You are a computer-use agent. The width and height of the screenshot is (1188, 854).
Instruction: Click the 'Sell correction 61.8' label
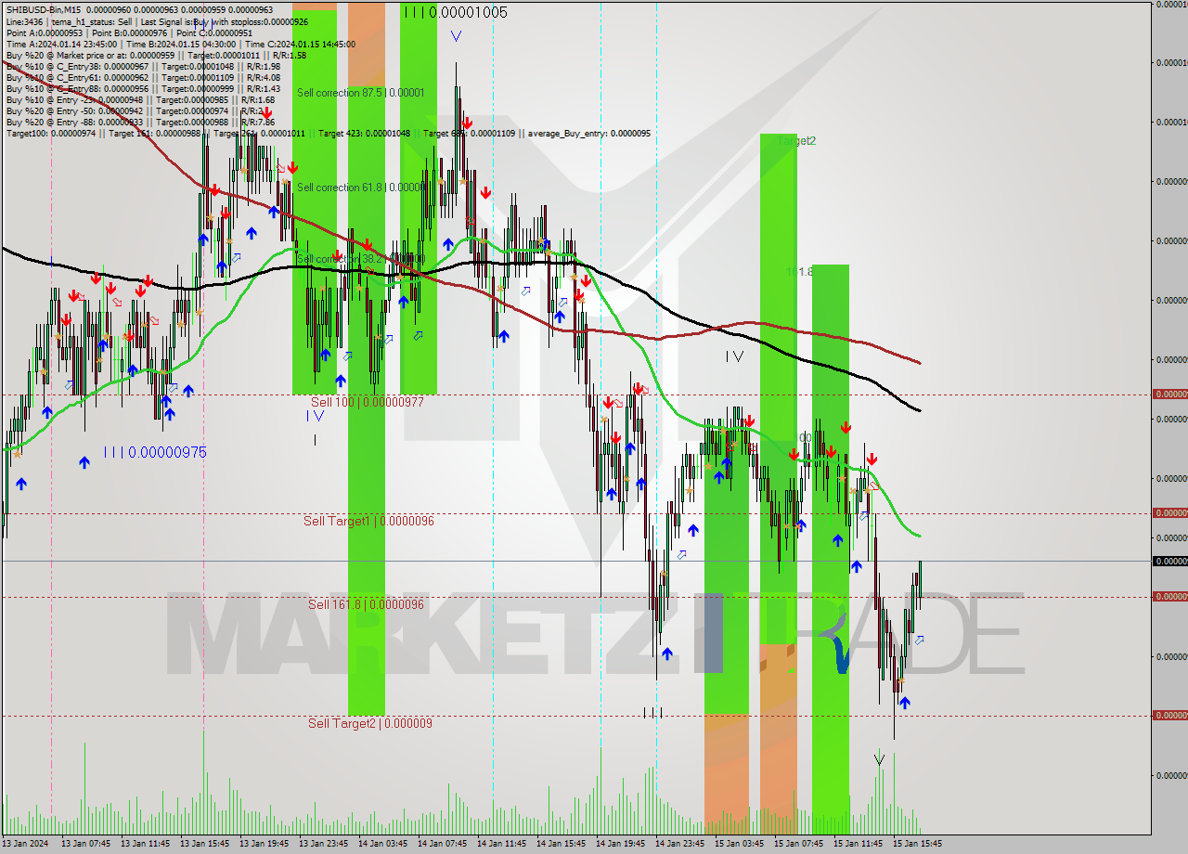click(361, 188)
